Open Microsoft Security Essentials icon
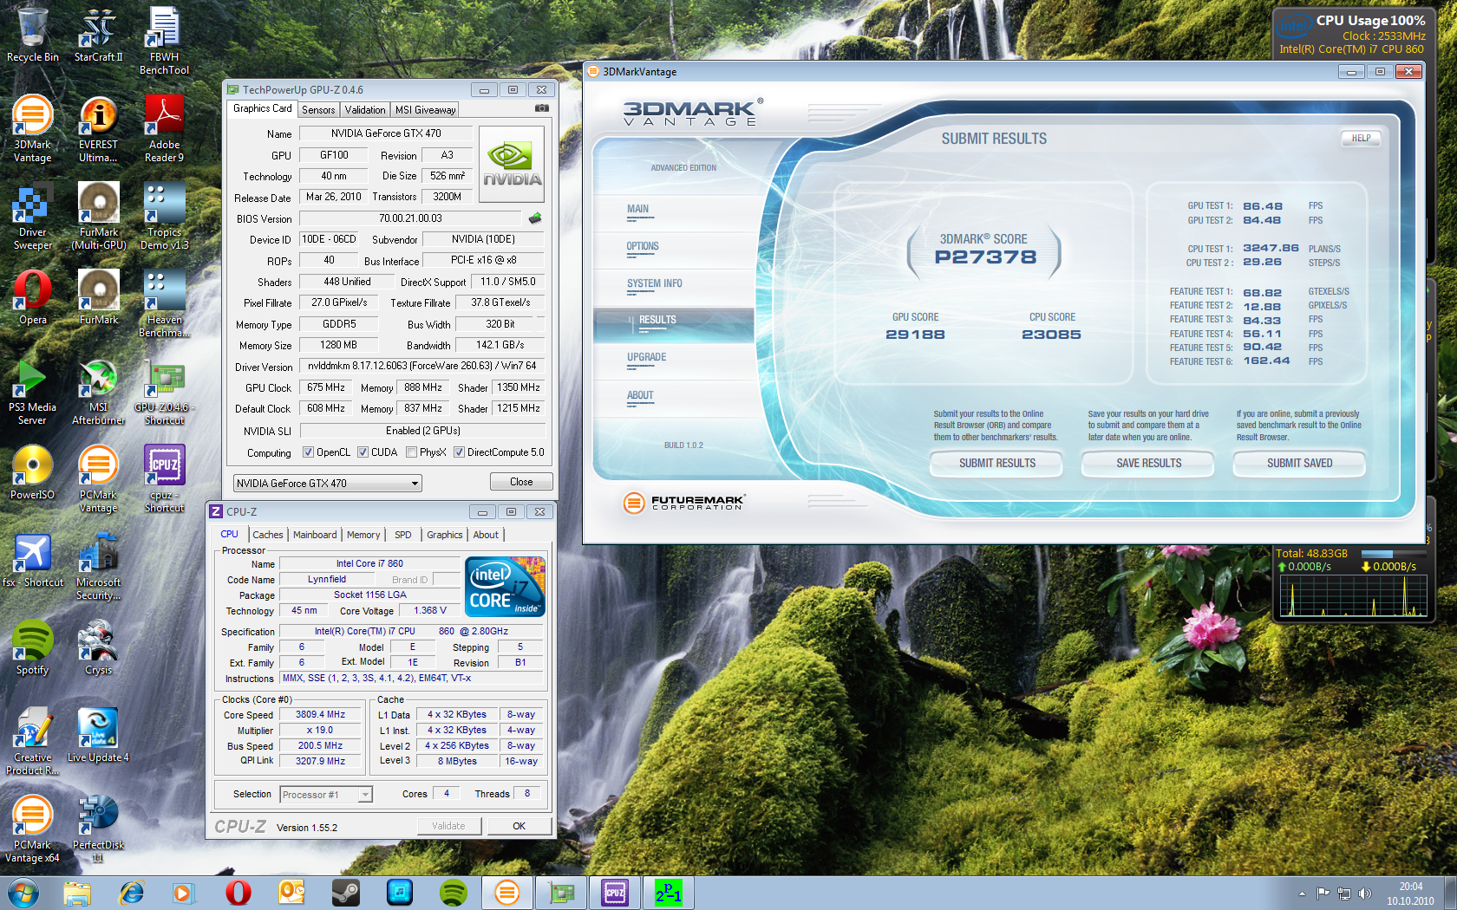 point(98,567)
